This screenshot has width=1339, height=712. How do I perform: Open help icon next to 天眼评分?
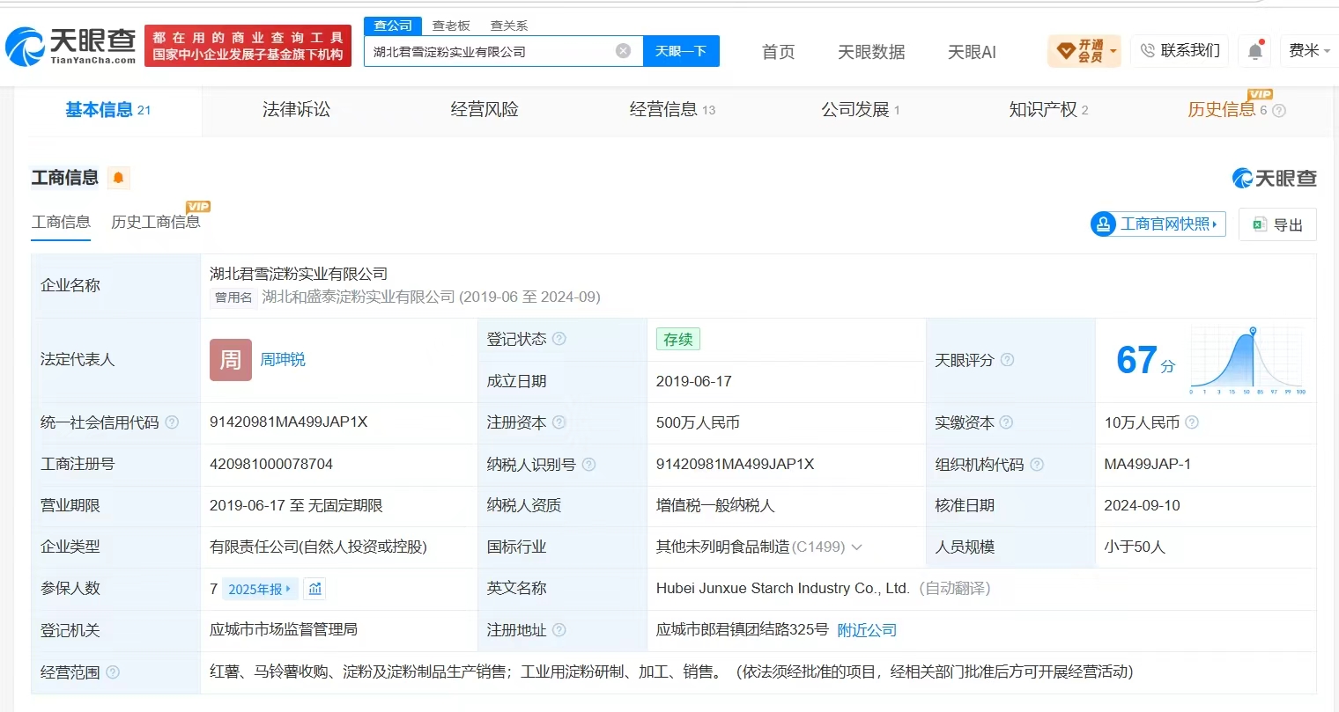1007,360
